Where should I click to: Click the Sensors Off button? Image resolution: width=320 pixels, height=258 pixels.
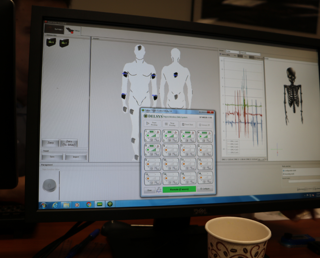coord(205,125)
